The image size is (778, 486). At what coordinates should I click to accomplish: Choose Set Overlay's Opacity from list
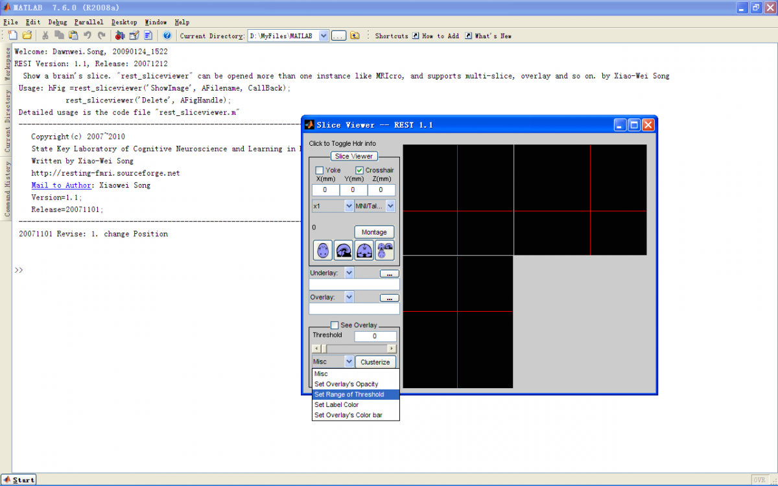(356, 384)
